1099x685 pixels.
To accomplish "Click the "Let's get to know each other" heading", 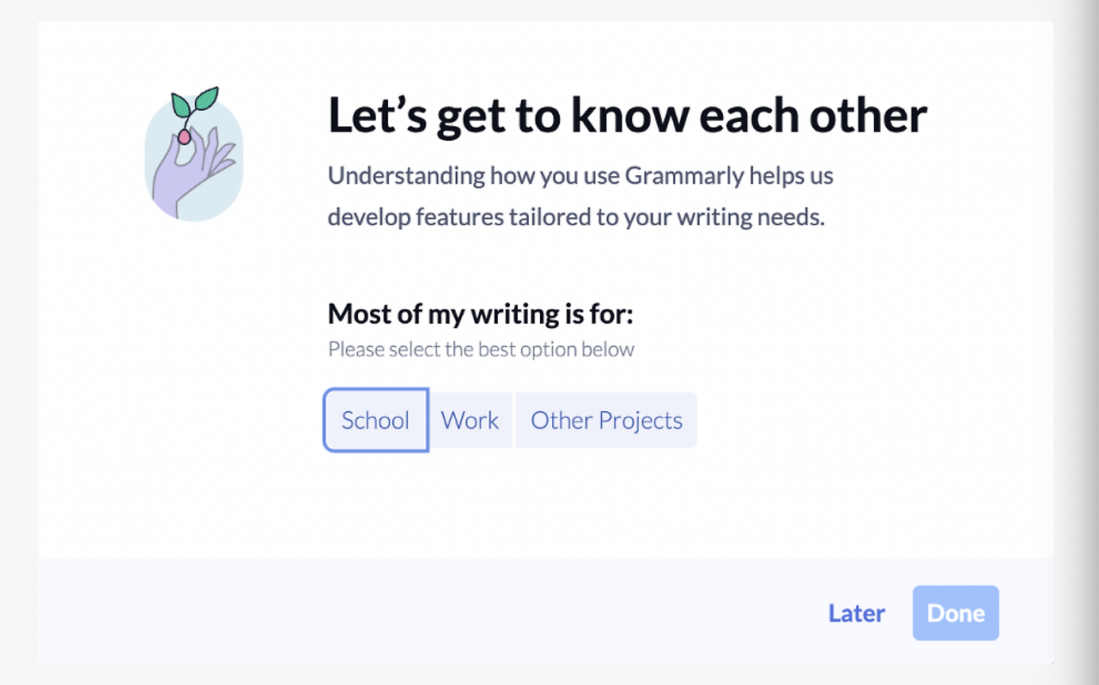I will [x=627, y=116].
